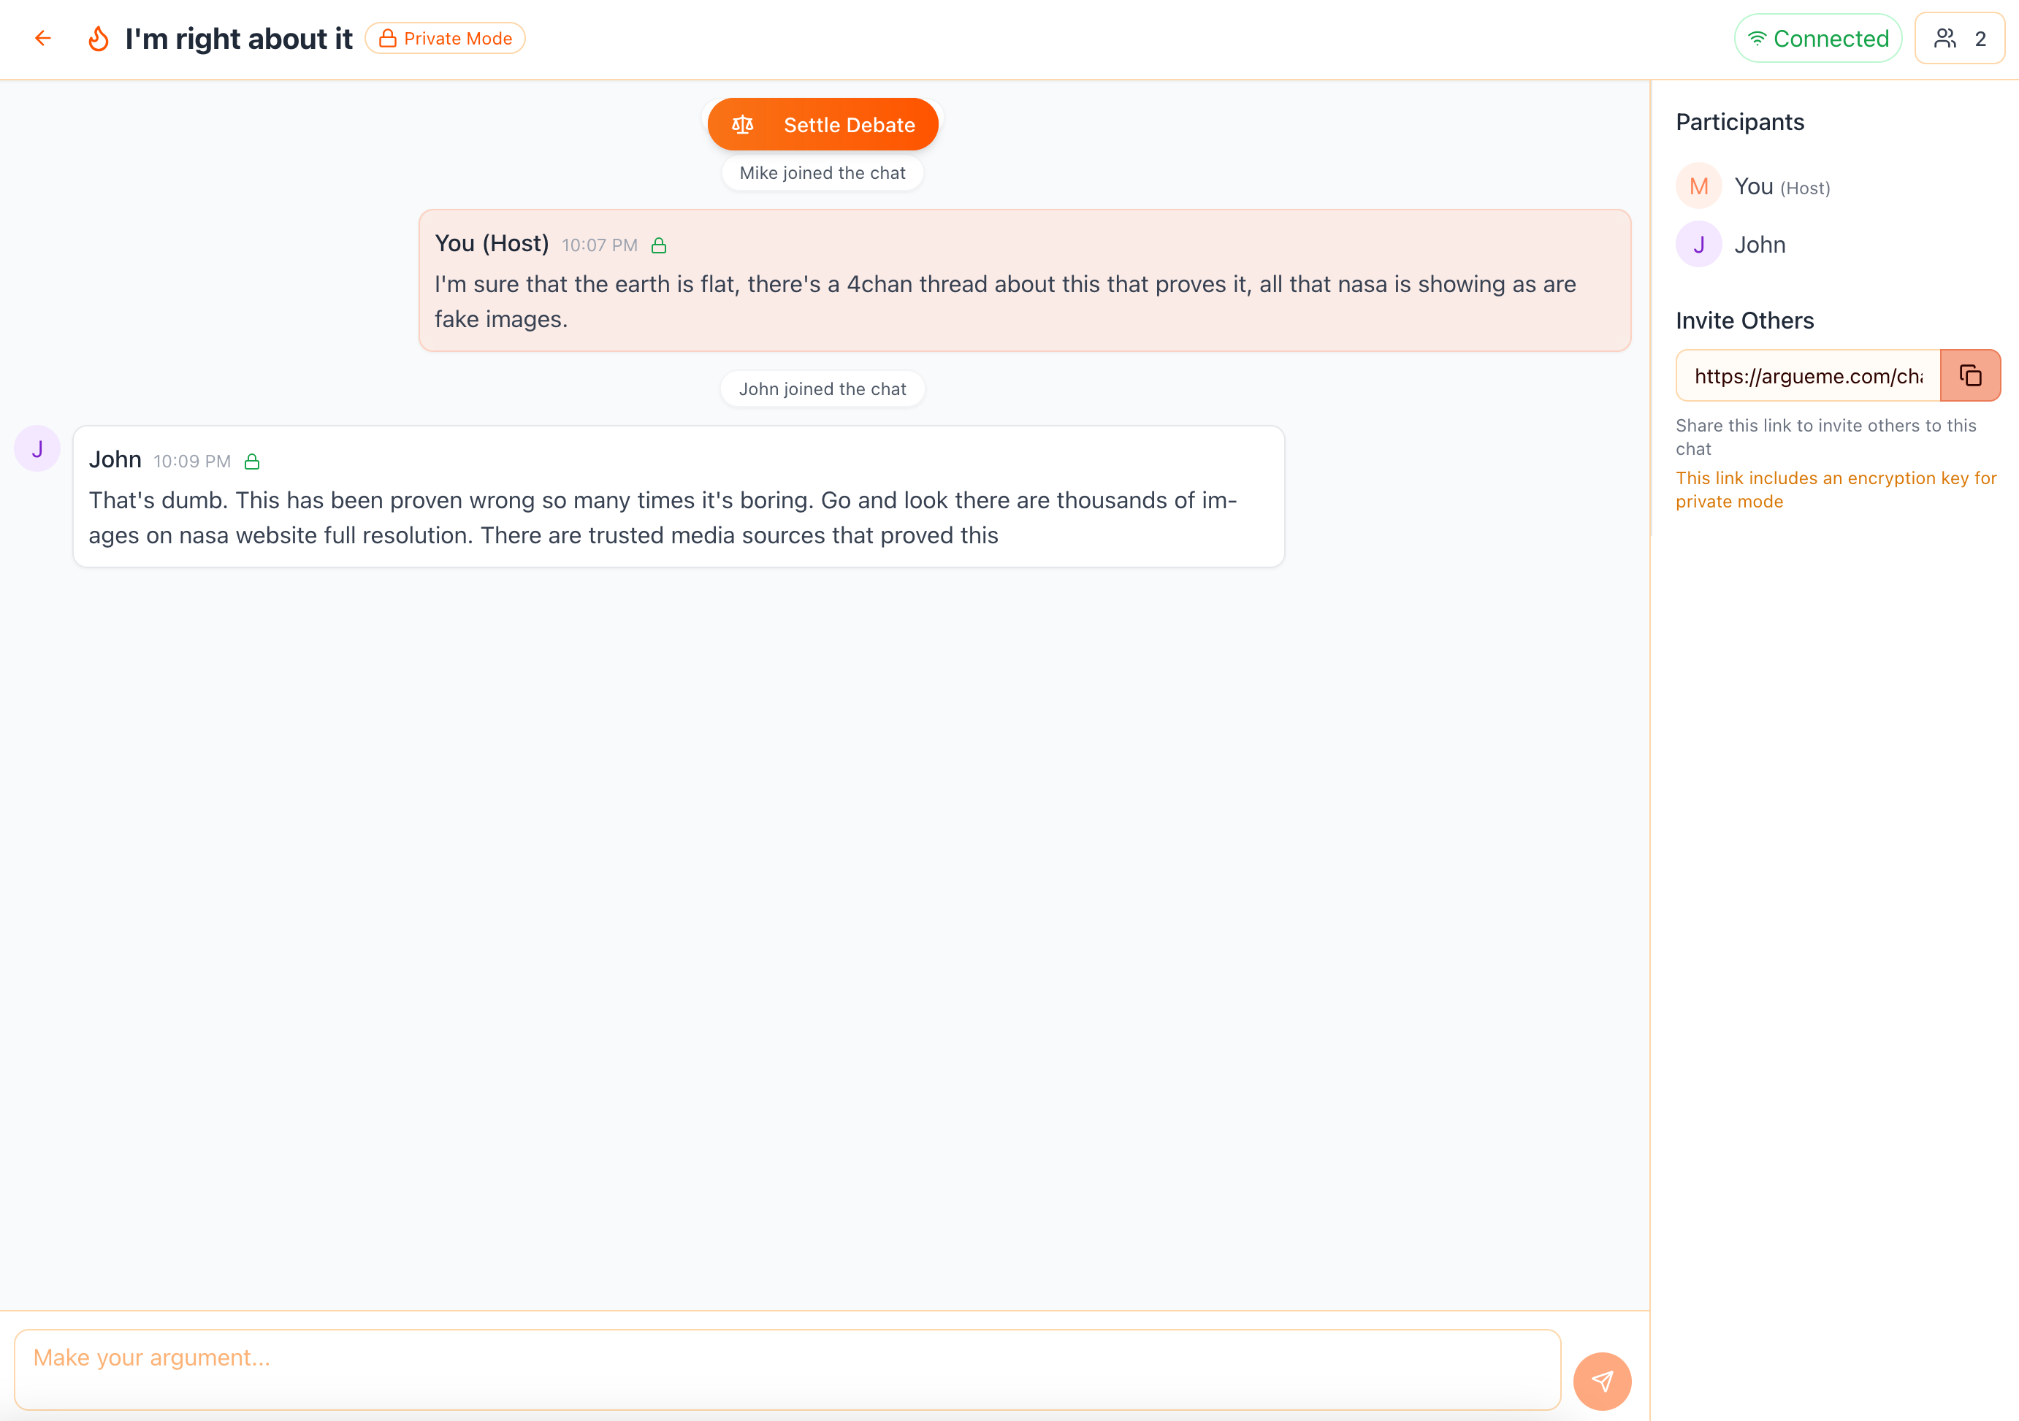Click the Connected wifi status indicator
The image size is (2019, 1421).
1817,38
